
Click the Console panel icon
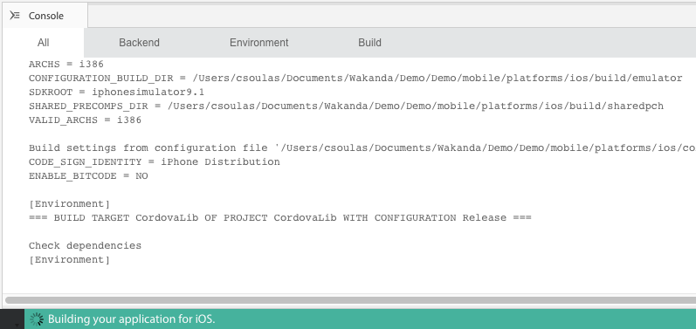(15, 16)
